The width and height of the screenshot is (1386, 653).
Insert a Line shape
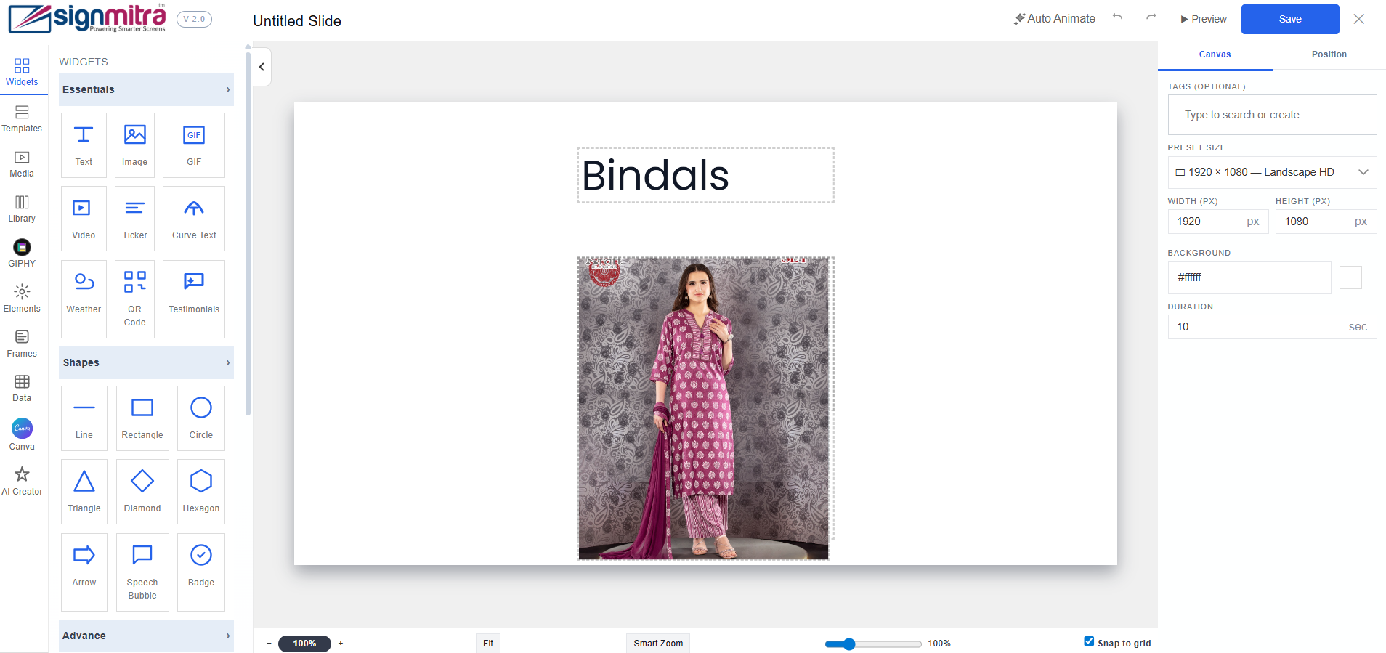pyautogui.click(x=84, y=418)
